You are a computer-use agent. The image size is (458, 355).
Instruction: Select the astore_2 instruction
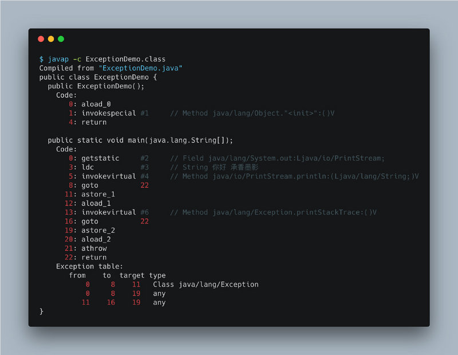pyautogui.click(x=98, y=230)
